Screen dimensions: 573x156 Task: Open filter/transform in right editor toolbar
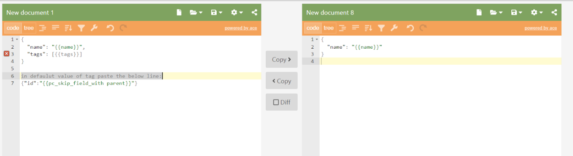point(381,28)
